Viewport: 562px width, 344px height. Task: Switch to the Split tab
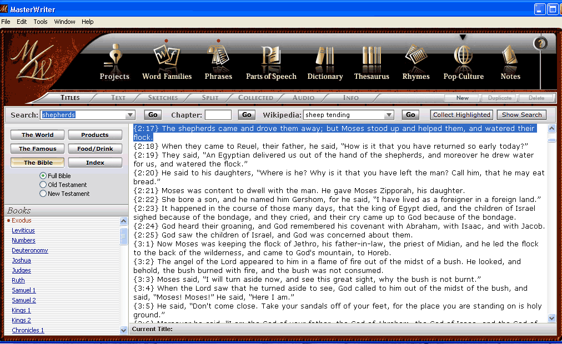point(210,98)
